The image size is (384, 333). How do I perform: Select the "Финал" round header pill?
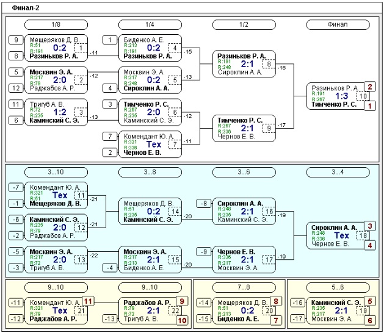coord(338,25)
